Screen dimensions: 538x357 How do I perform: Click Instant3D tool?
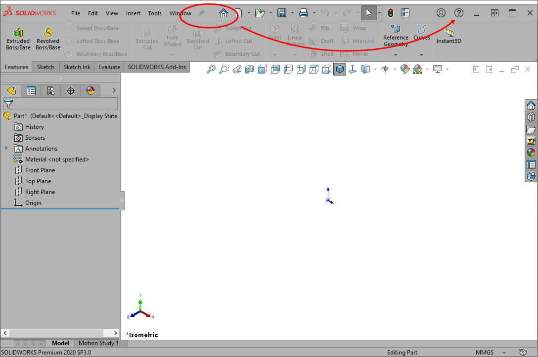[x=449, y=36]
